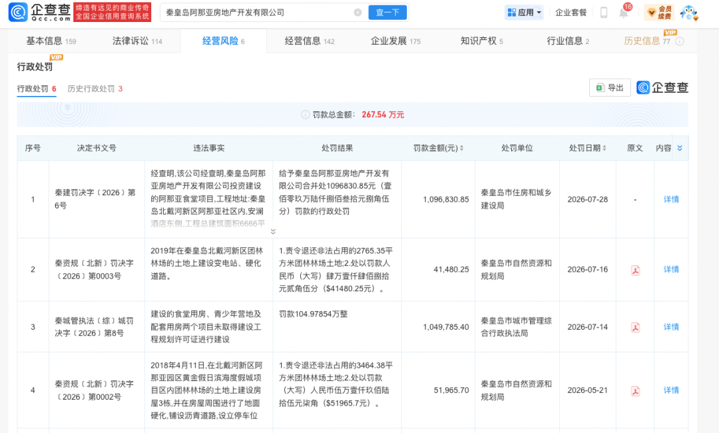Select the 行政处罚 6 sub-tab

(37, 89)
